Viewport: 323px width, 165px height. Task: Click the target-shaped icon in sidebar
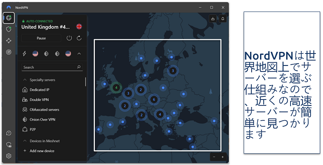[x=8, y=52]
